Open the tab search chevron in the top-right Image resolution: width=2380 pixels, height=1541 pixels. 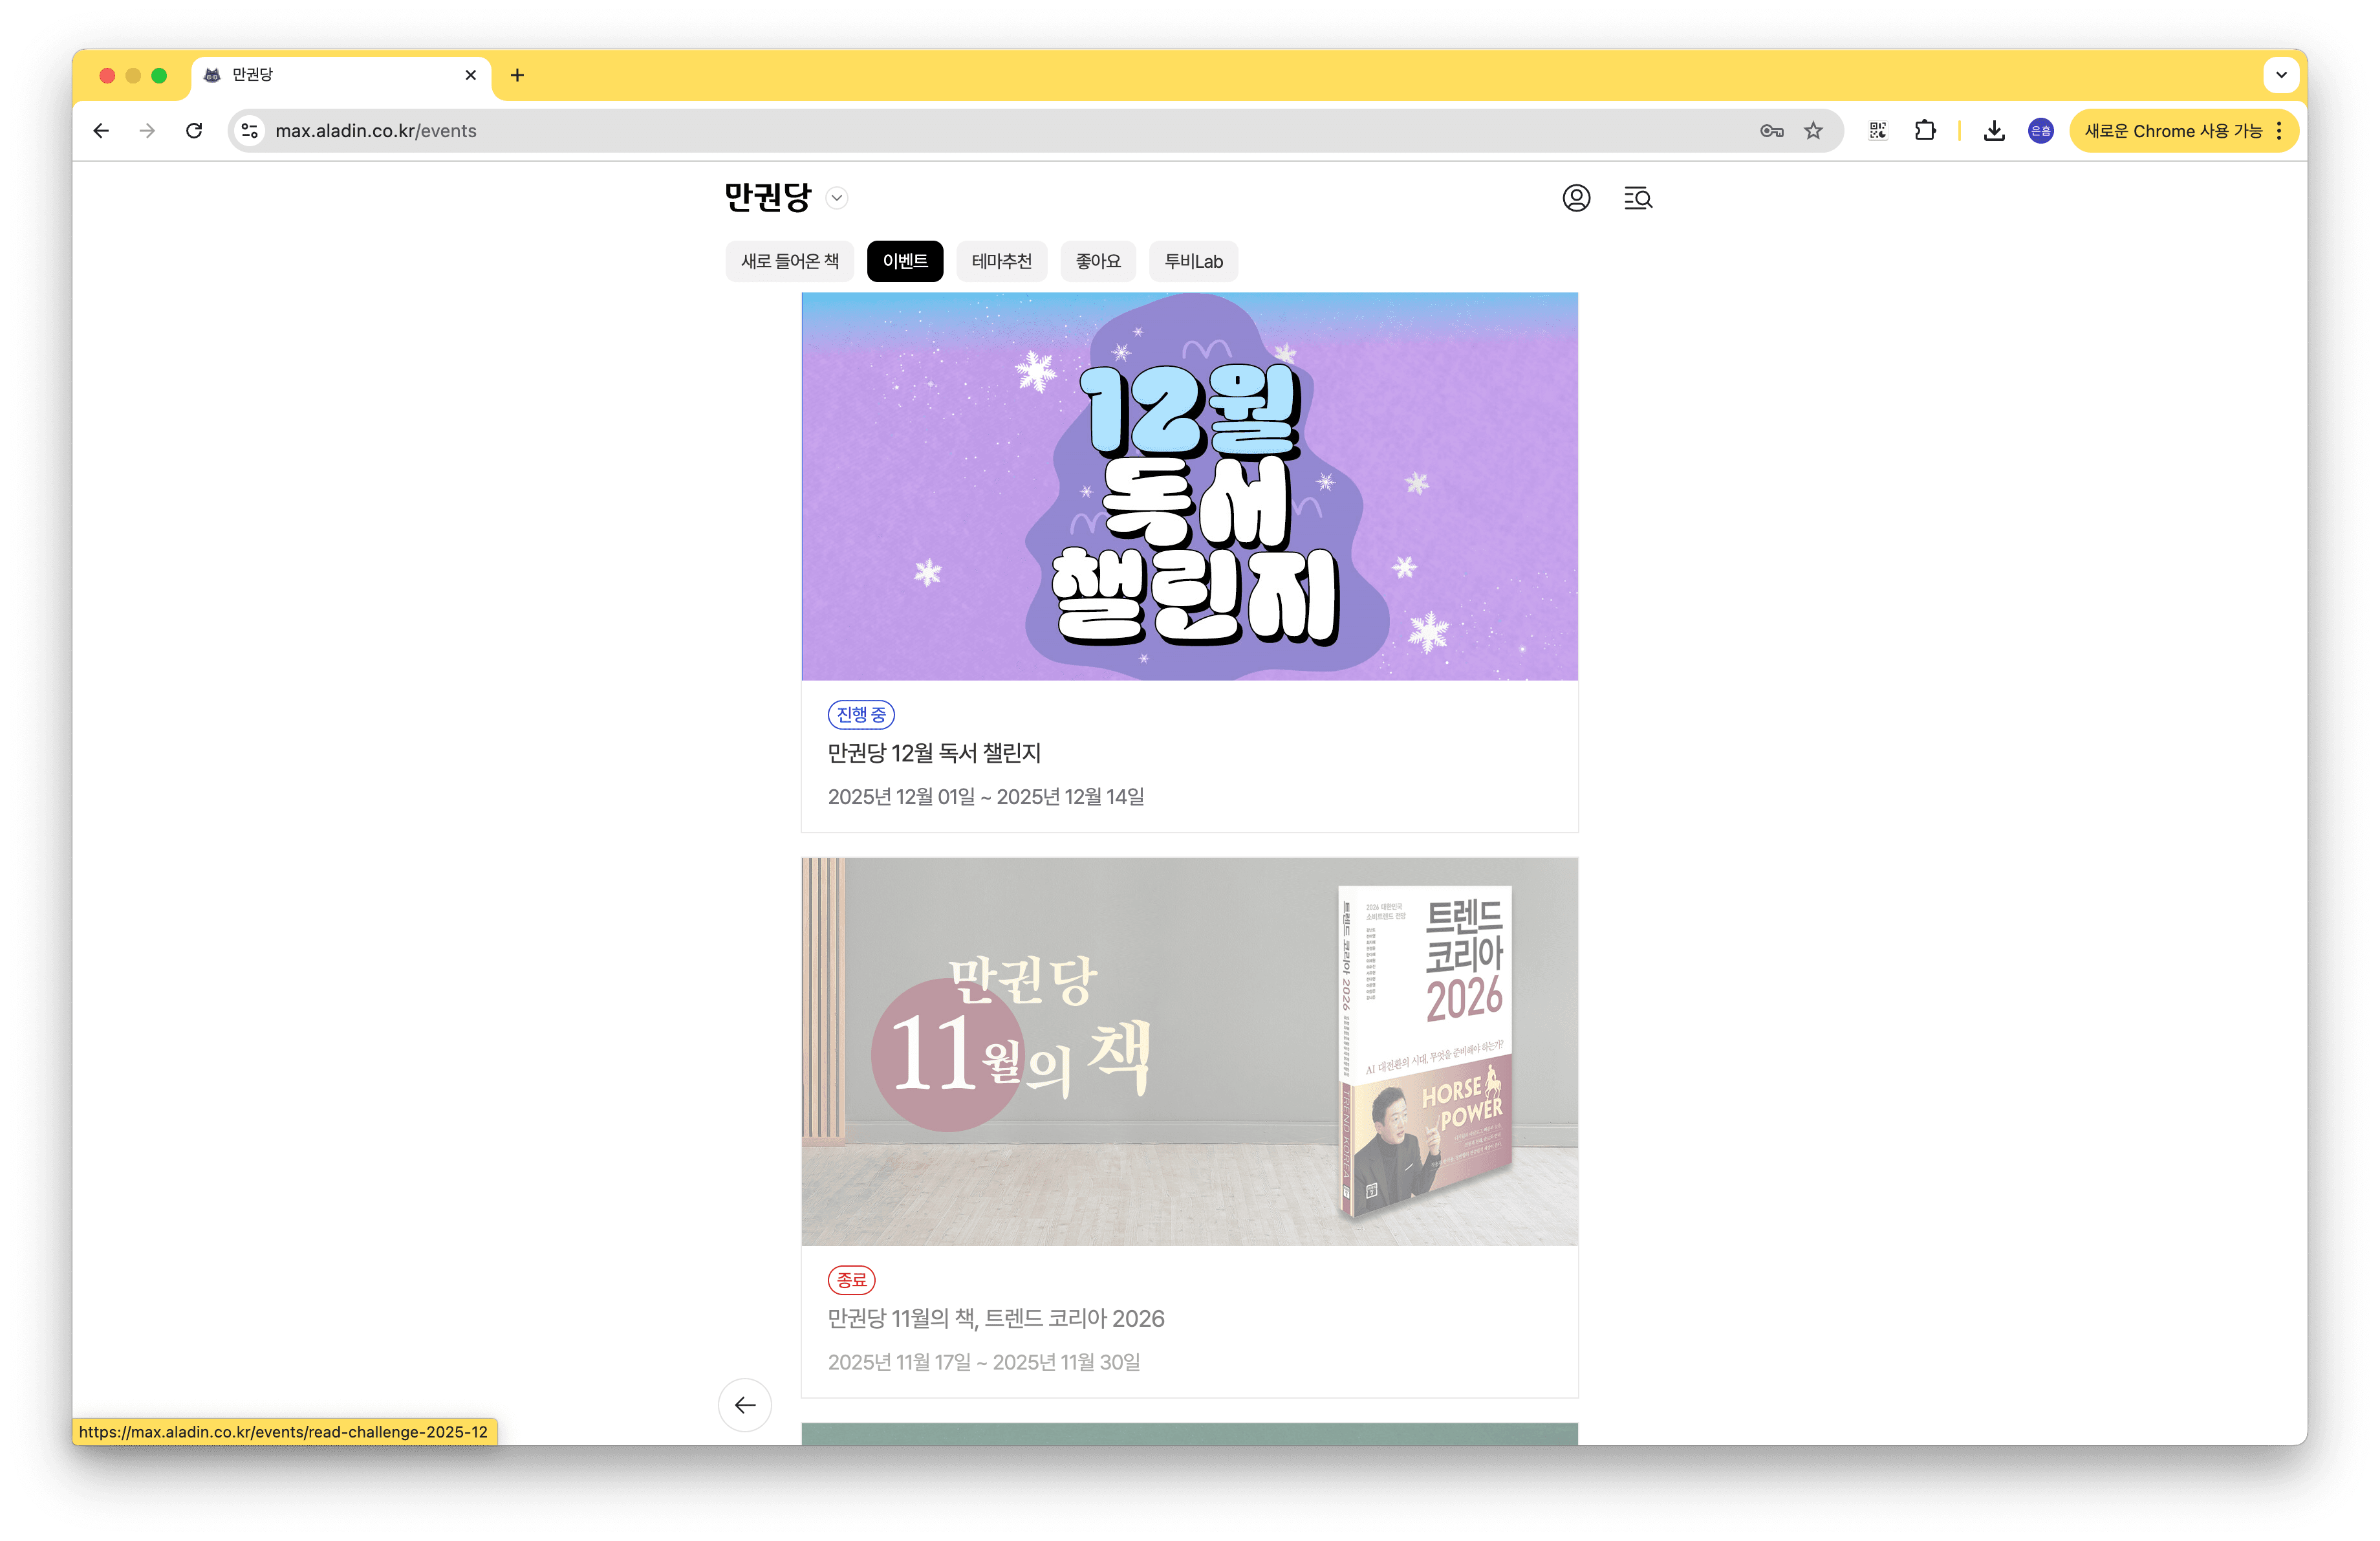pyautogui.click(x=2281, y=75)
